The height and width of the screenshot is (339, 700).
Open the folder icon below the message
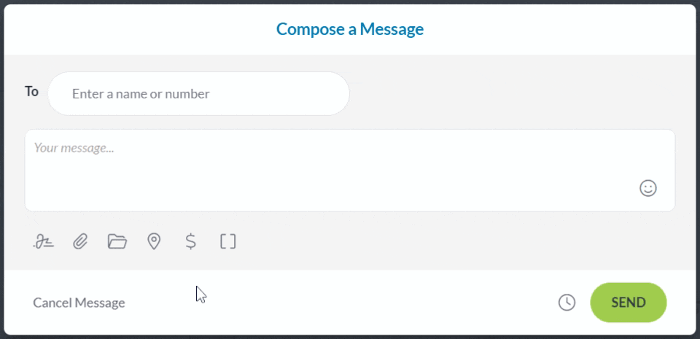pos(117,241)
